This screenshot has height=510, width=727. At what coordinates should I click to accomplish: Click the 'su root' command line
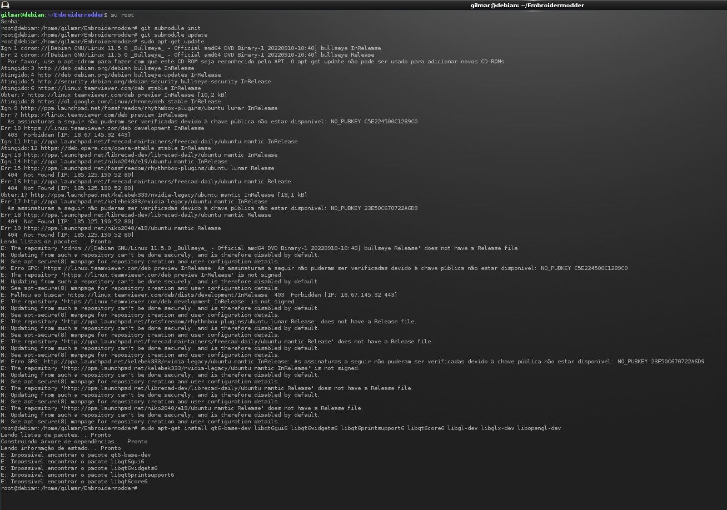point(67,15)
